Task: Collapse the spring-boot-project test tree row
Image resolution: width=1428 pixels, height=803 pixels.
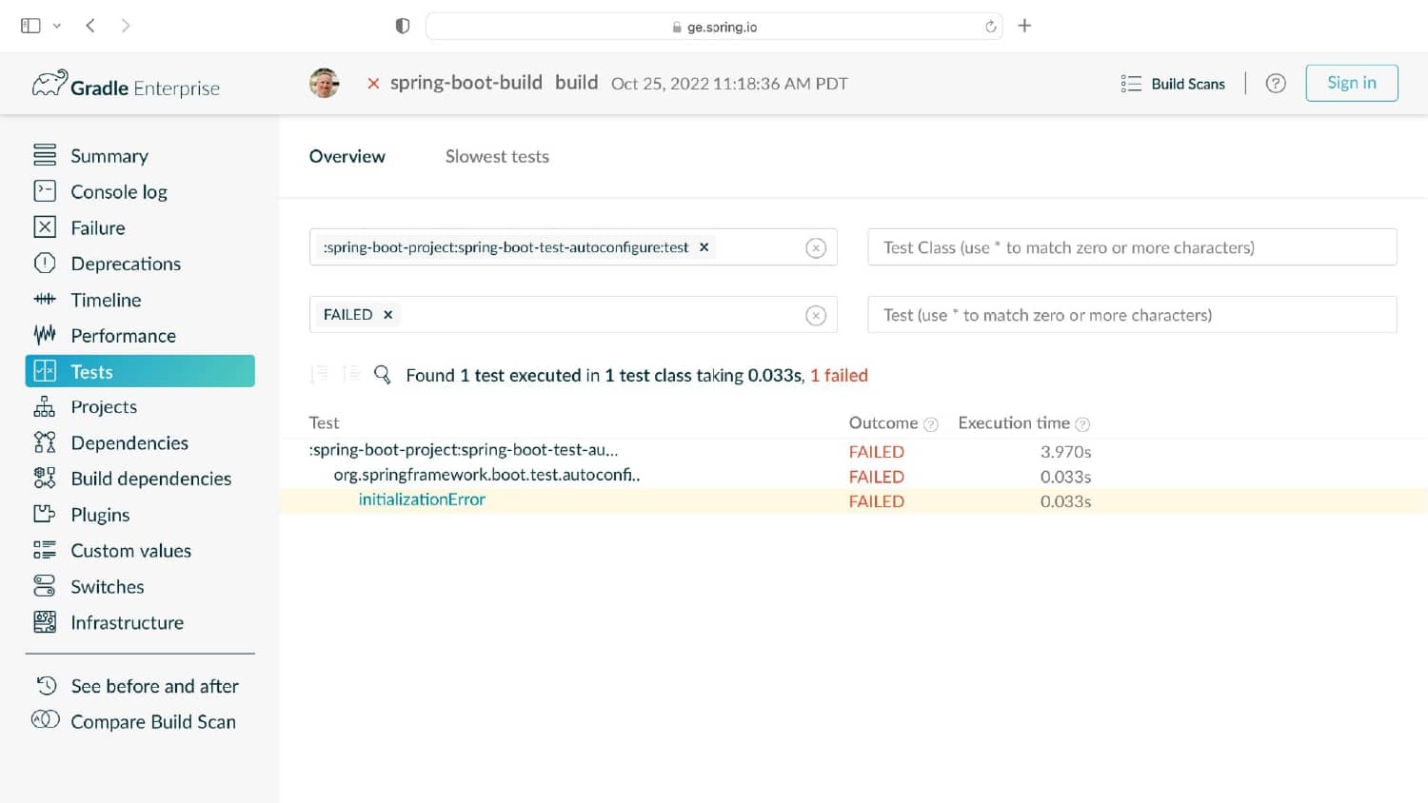Action: click(464, 450)
